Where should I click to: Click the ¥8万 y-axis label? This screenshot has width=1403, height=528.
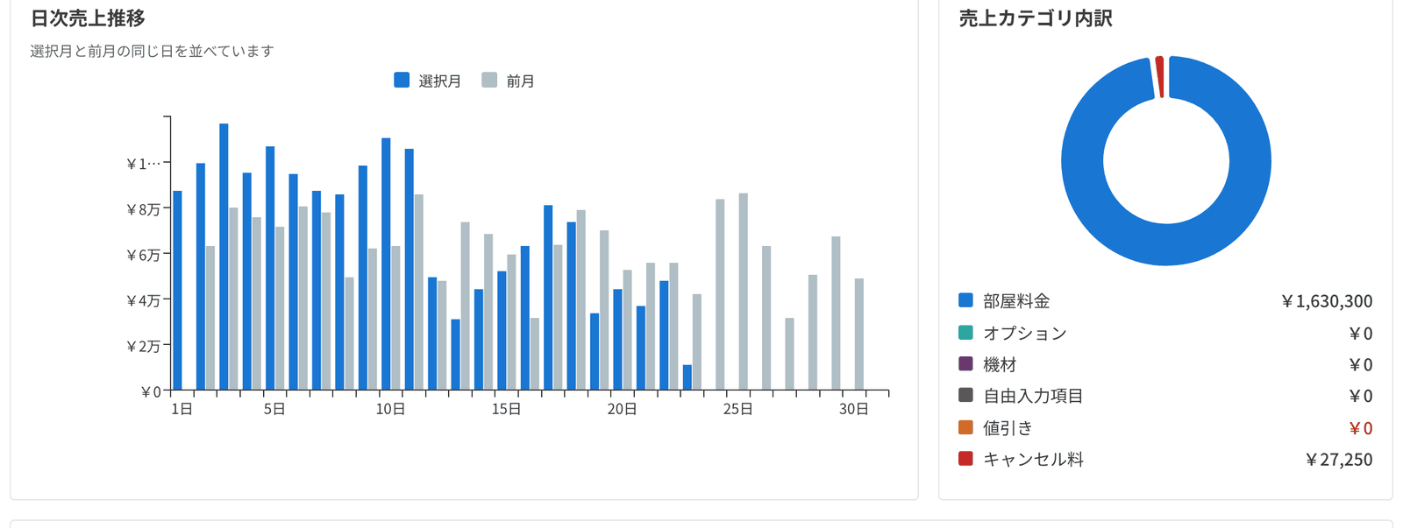point(143,209)
